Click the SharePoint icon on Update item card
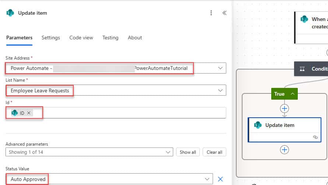Screen dimensions: 328x185 click(258, 125)
